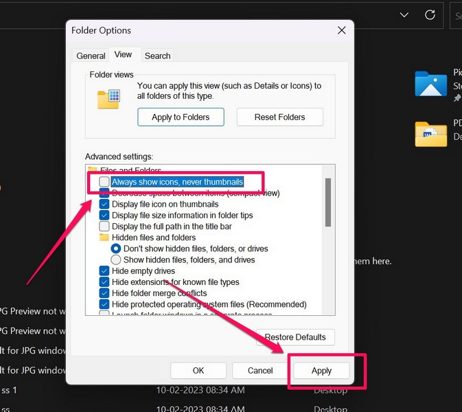Uncheck Hide extensions for known file types
This screenshot has height=412, width=462.
(104, 282)
